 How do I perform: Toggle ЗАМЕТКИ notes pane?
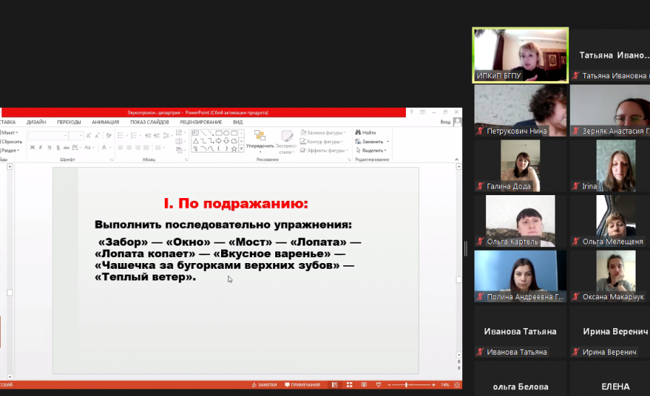(x=264, y=385)
